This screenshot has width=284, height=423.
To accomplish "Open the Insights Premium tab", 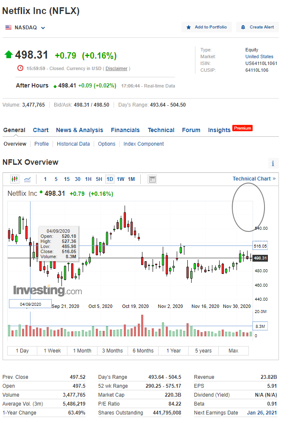I will click(x=230, y=130).
